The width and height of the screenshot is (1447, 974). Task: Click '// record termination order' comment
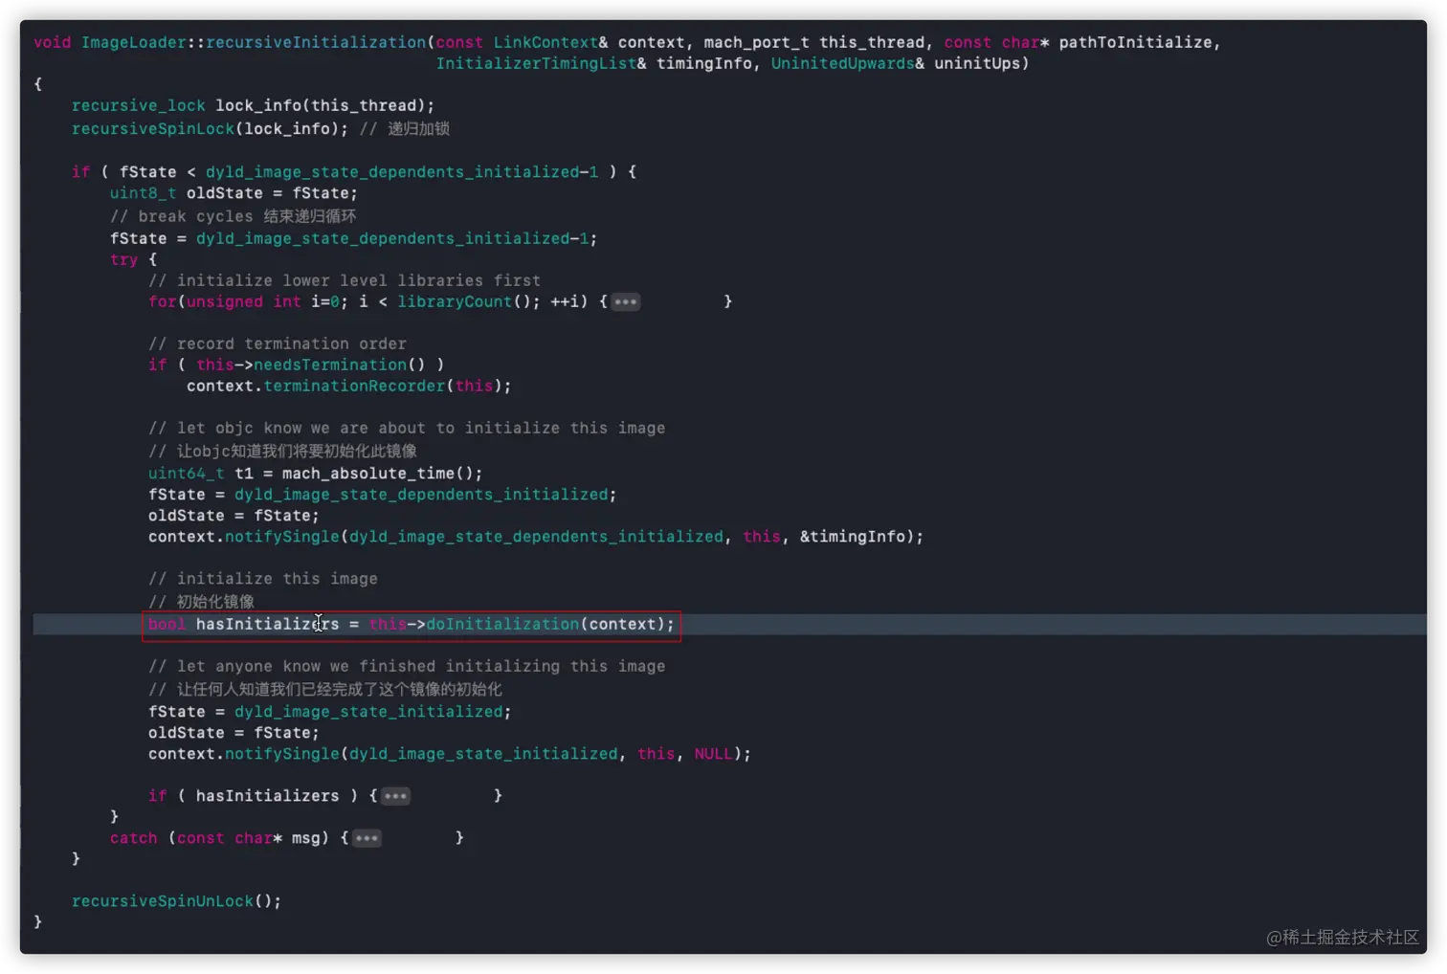click(x=278, y=343)
